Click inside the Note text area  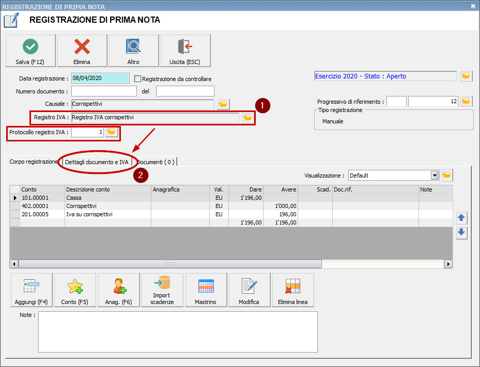point(178,332)
